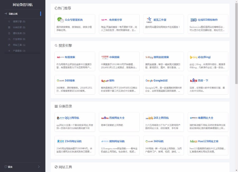Collapse the 导航分类 sidebar section
The width and height of the screenshot is (238, 172).
(23, 14)
